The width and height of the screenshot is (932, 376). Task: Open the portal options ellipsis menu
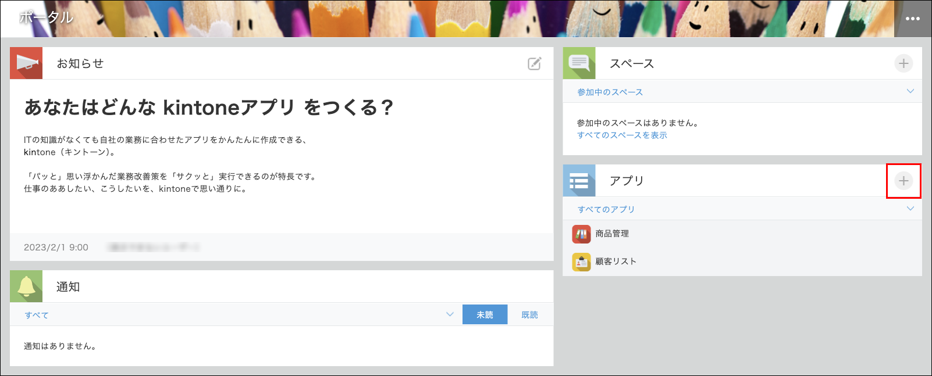pyautogui.click(x=912, y=19)
